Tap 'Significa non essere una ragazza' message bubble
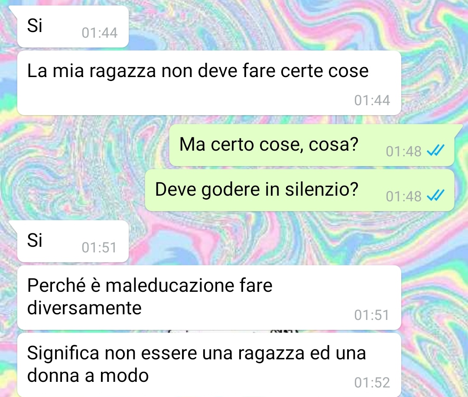The image size is (468, 397). tap(209, 365)
